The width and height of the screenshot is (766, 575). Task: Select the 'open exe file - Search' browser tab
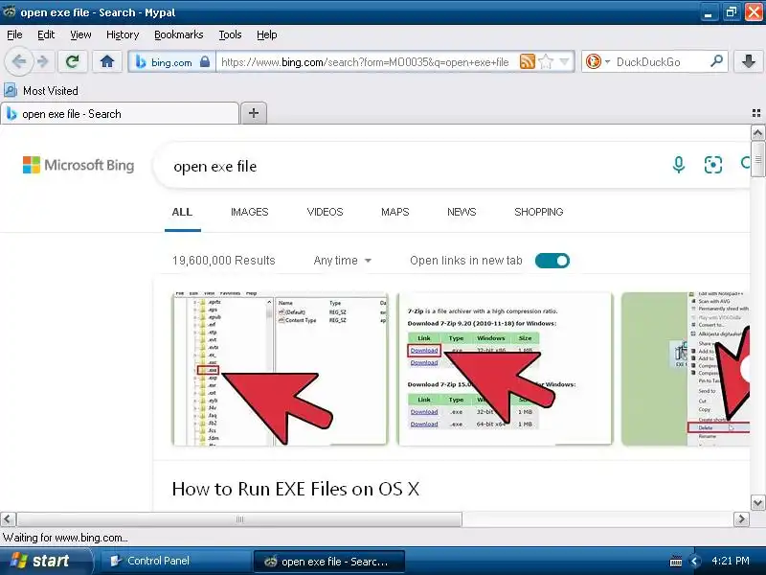point(120,114)
